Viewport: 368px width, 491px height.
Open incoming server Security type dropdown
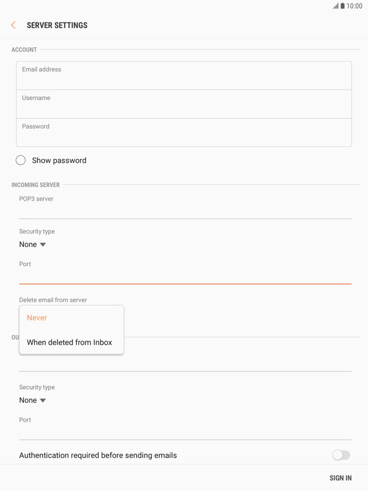(x=32, y=245)
